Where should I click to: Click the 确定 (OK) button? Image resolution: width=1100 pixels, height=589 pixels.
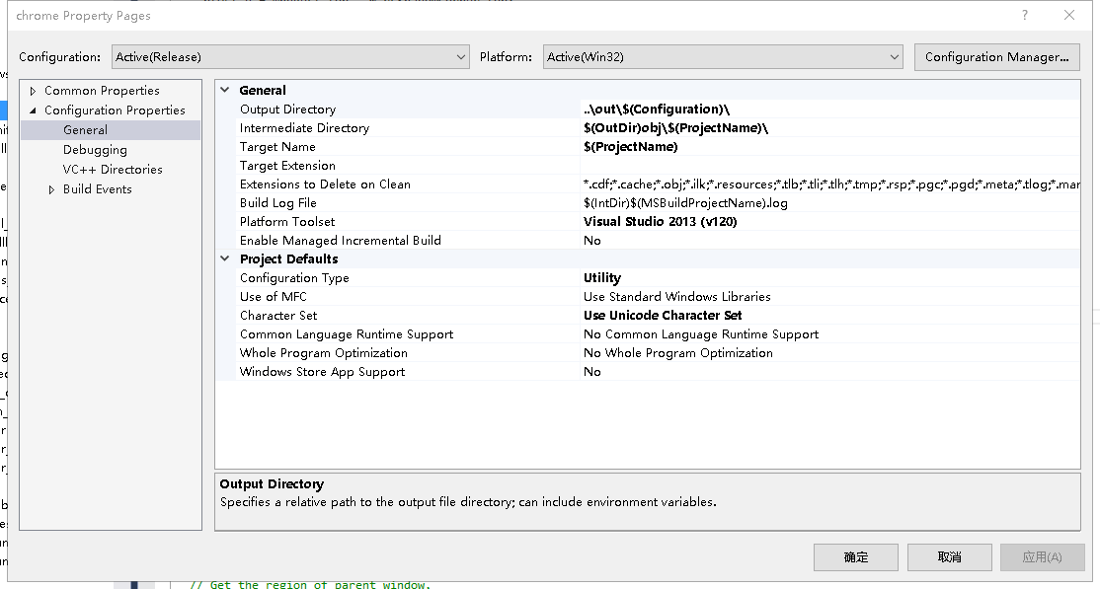(856, 557)
